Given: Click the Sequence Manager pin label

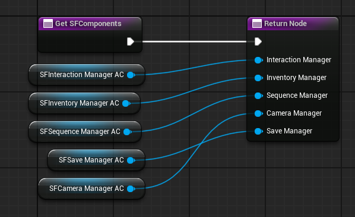Looking at the screenshot, I should pos(297,95).
